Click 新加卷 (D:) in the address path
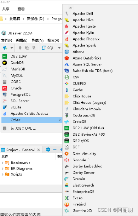The image size is (138, 216). [x=36, y=19]
